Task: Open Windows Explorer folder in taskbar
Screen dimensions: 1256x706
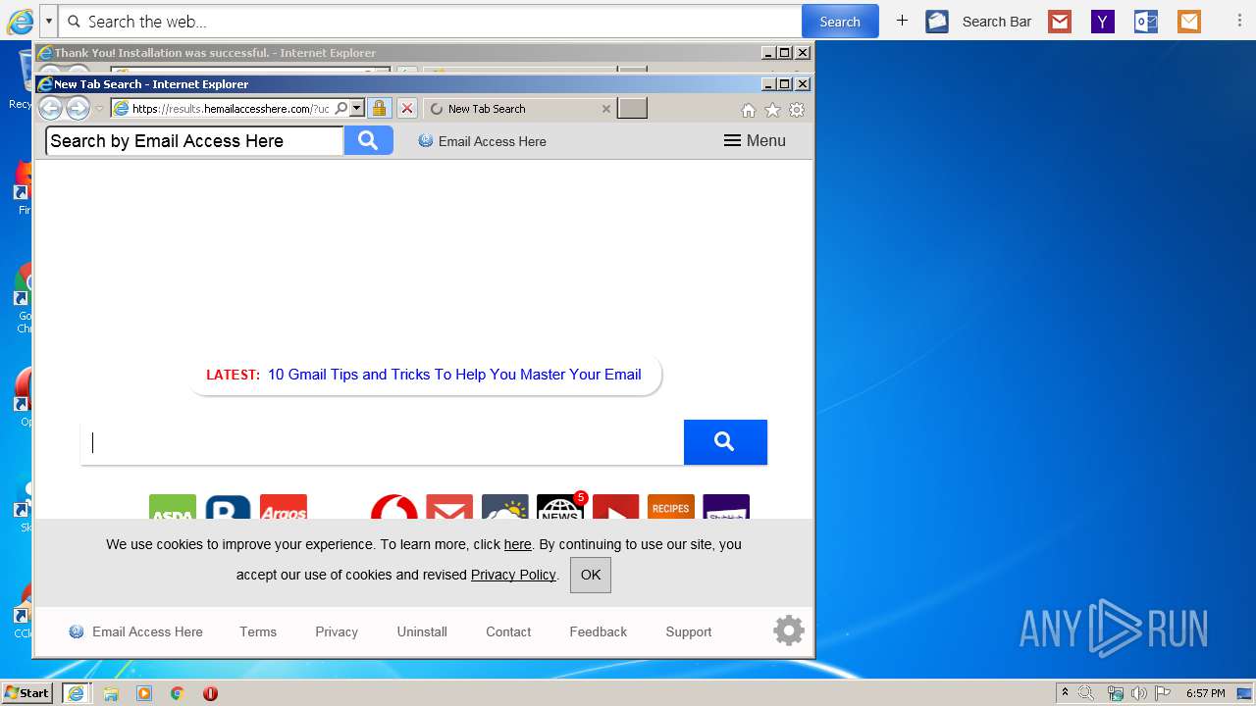Action: point(111,693)
